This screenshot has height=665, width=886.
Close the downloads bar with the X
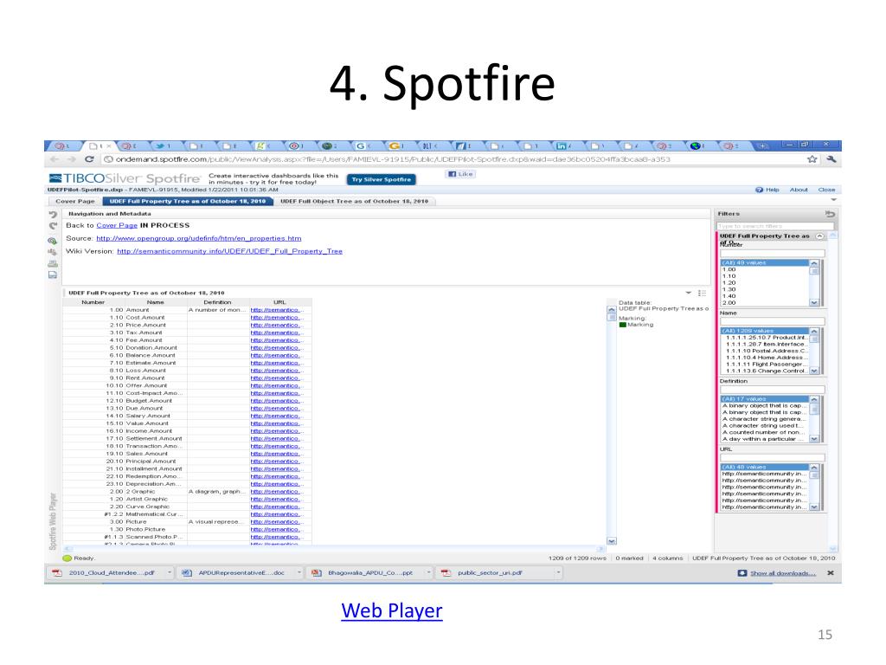(831, 573)
